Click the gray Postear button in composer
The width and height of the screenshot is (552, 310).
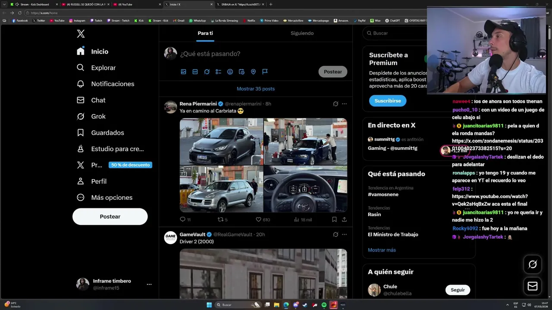(x=333, y=72)
